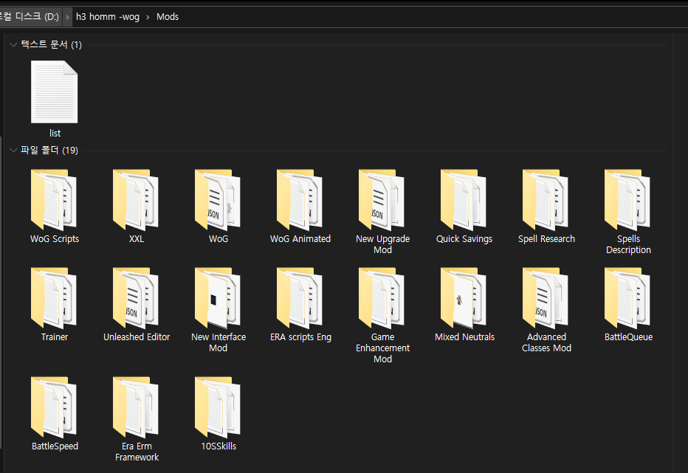
Task: Click the "New Interface Mod" name label
Action: tap(219, 342)
